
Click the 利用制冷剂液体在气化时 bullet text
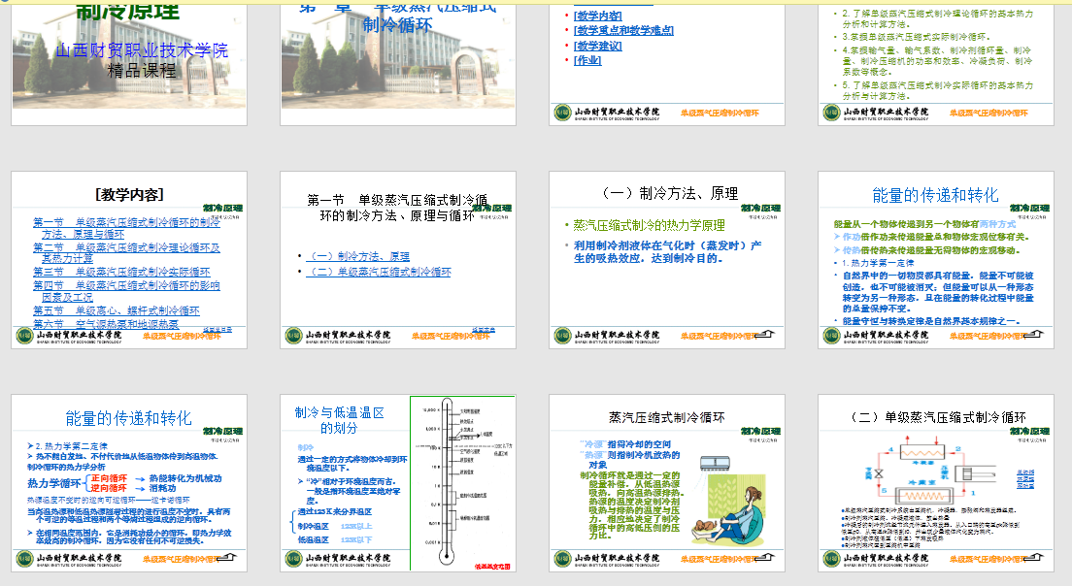click(667, 252)
